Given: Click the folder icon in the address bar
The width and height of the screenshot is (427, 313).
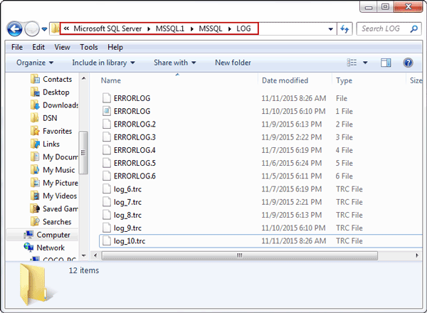Looking at the screenshot, I should [x=55, y=28].
